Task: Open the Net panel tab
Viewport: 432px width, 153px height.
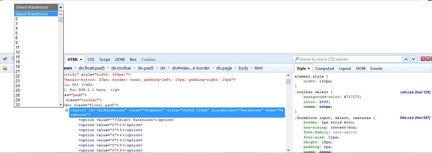Action: click(133, 60)
